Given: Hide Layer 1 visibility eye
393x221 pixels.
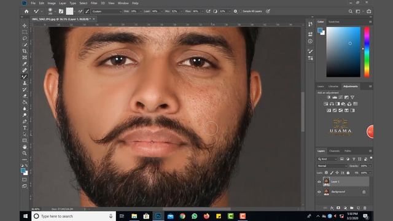Looking at the screenshot, I should tap(319, 182).
